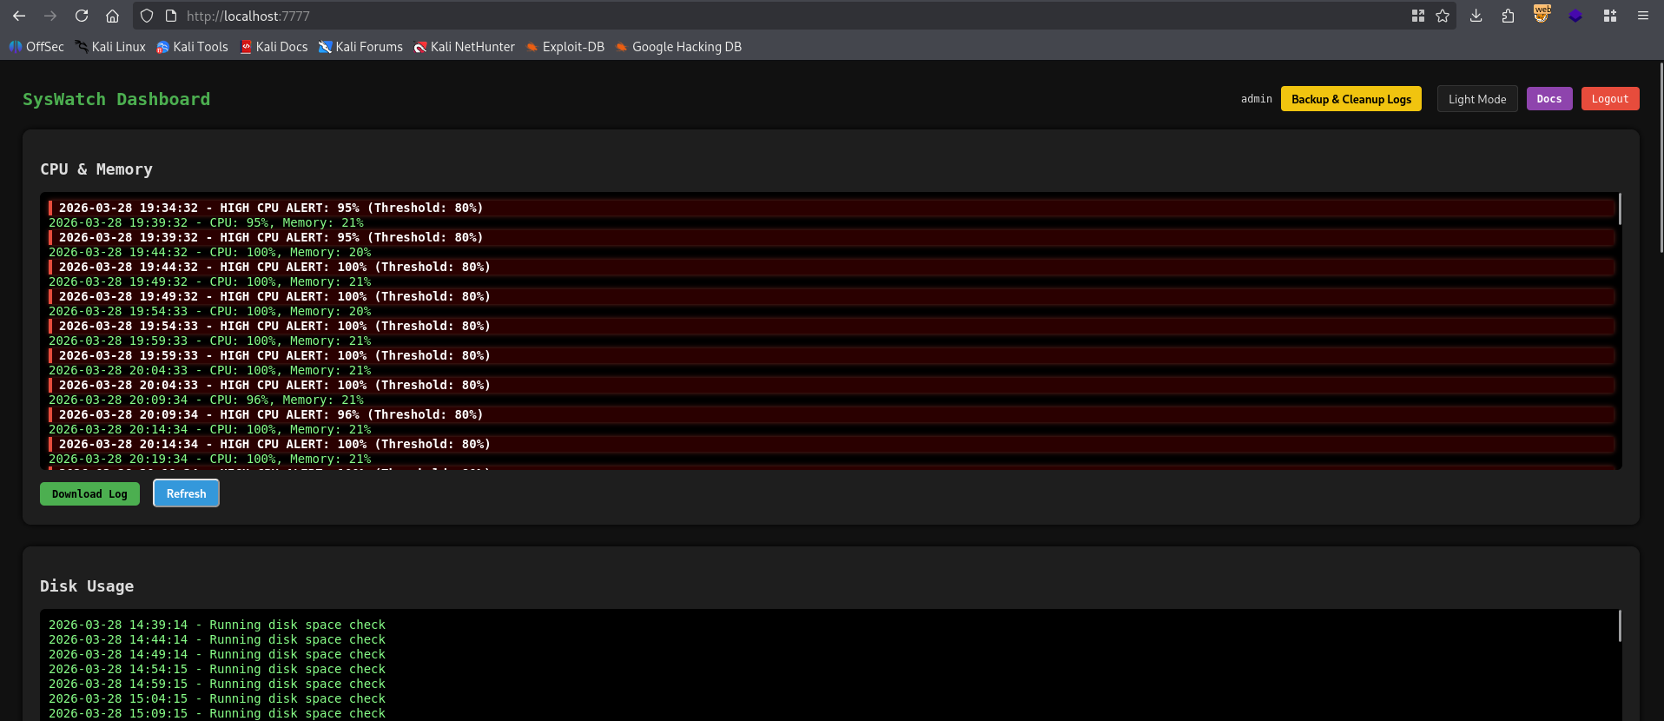Open the Kali NetHunter bookmark

coord(465,47)
